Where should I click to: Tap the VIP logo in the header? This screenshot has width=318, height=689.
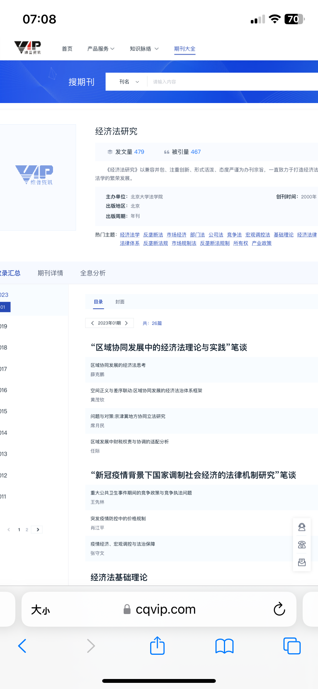[x=28, y=48]
